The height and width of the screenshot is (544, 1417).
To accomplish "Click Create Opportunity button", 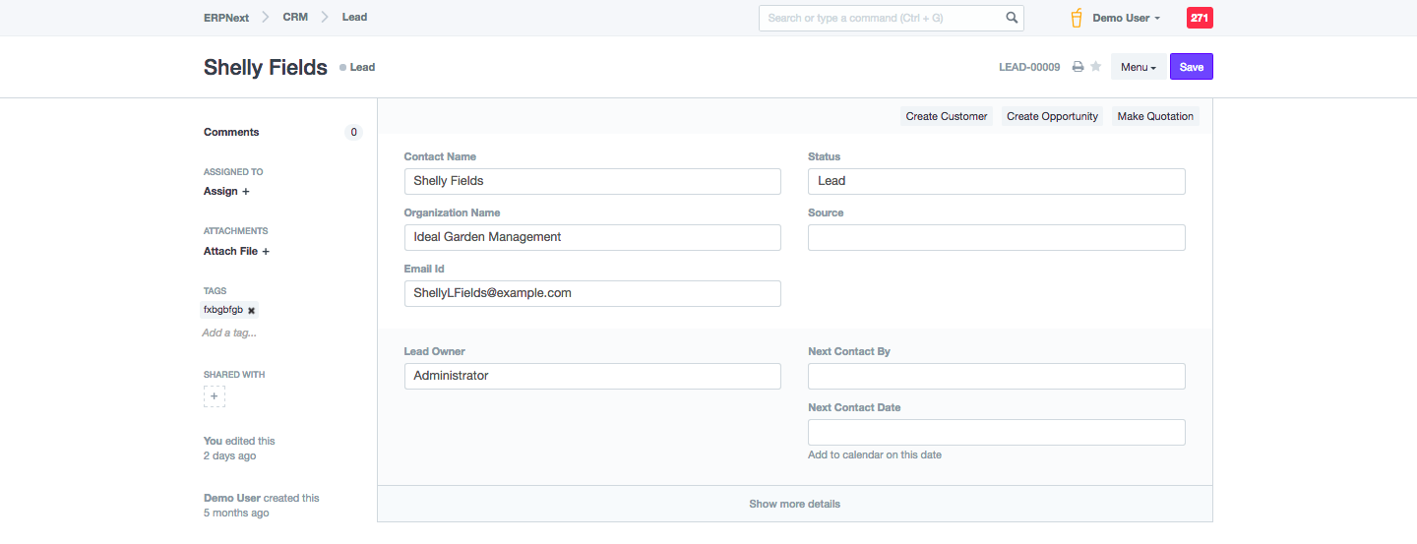I will [x=1052, y=116].
